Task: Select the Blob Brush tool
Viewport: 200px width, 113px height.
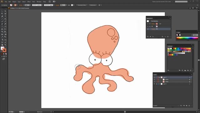Action: 2,24
